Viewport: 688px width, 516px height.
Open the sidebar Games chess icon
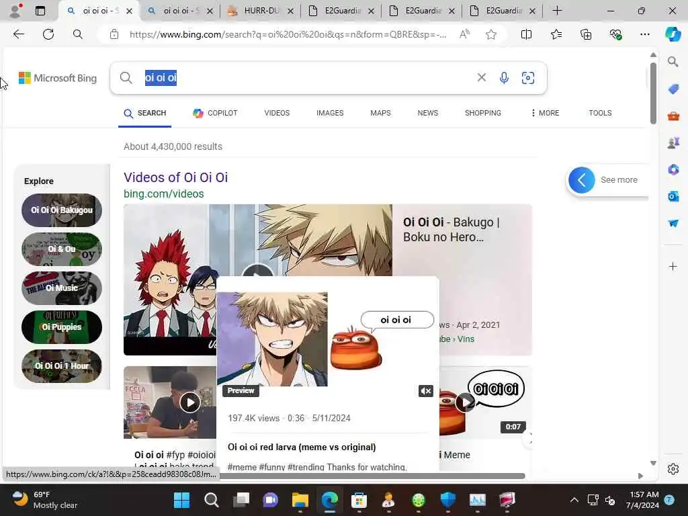pyautogui.click(x=673, y=142)
